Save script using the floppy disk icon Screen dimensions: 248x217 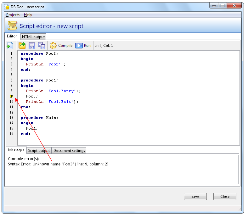pos(32,46)
